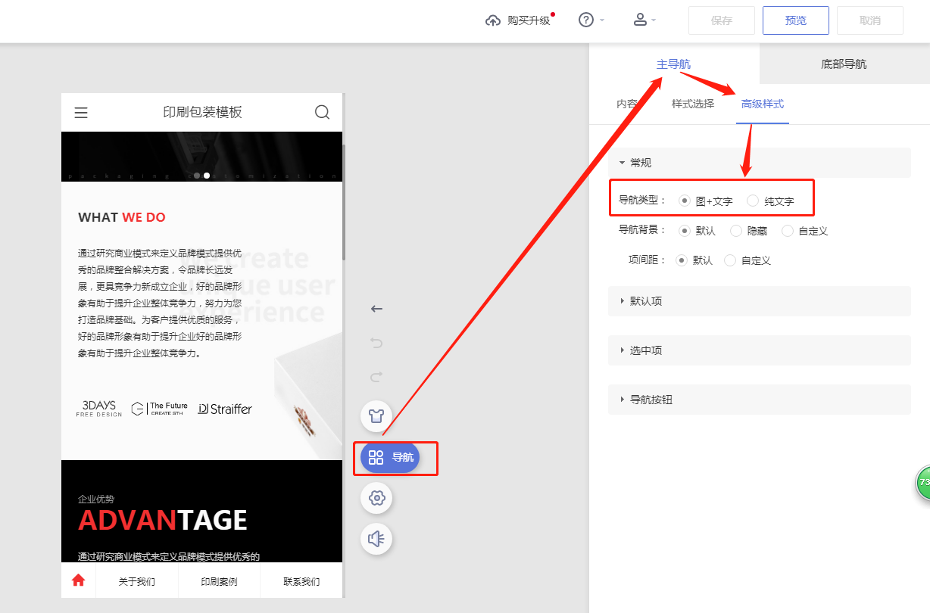The width and height of the screenshot is (930, 613).
Task: Expand the 默认项 section
Action: coord(760,301)
